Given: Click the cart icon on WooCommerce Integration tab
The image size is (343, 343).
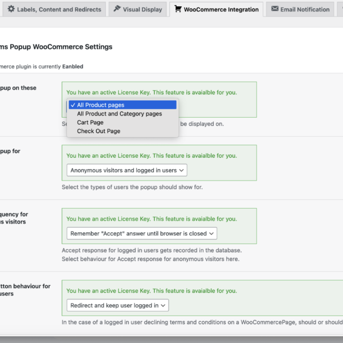Looking at the screenshot, I should (x=178, y=9).
